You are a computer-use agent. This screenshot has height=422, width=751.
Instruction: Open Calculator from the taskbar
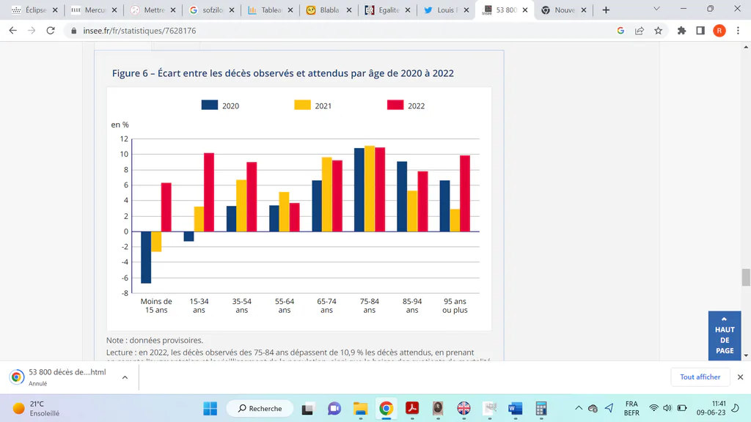coord(541,408)
